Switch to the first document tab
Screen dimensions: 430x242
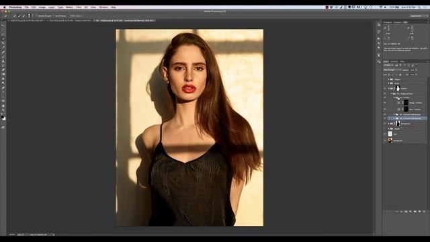click(27, 20)
